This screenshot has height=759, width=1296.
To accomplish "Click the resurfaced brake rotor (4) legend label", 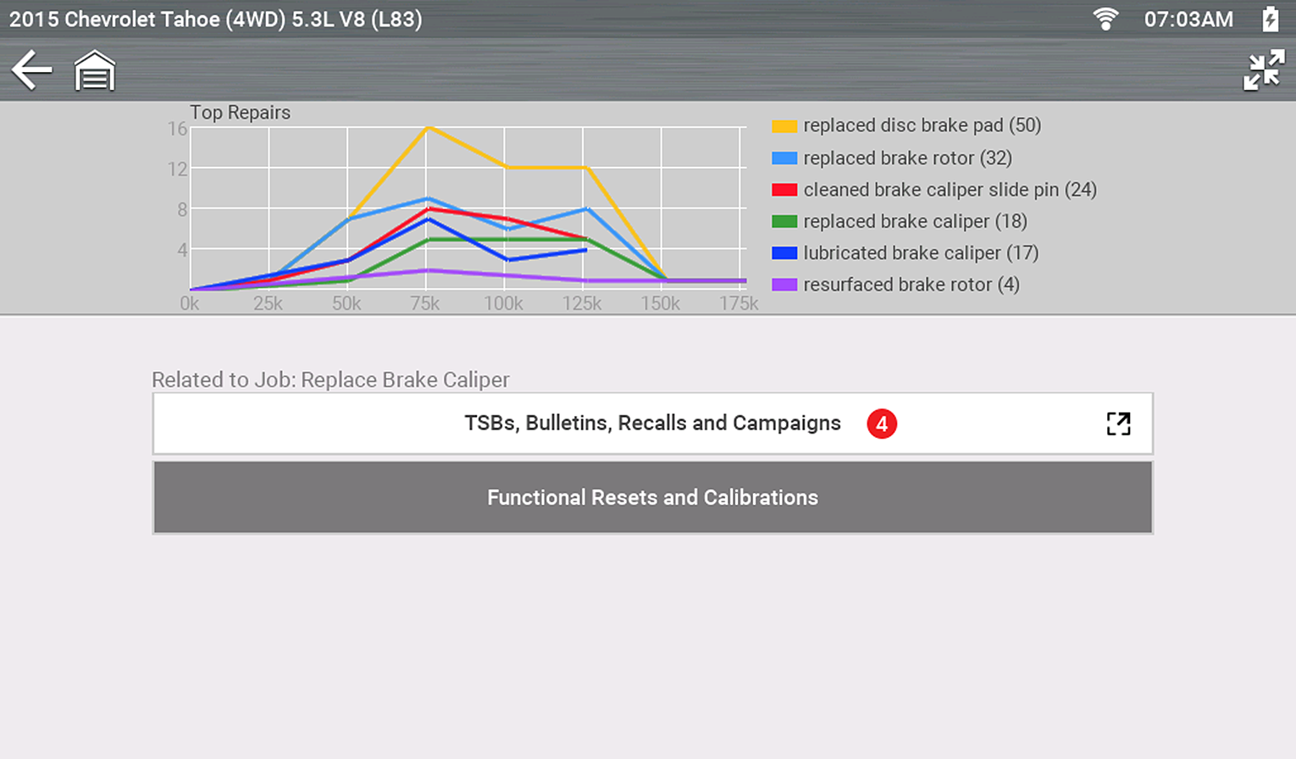I will 911,285.
